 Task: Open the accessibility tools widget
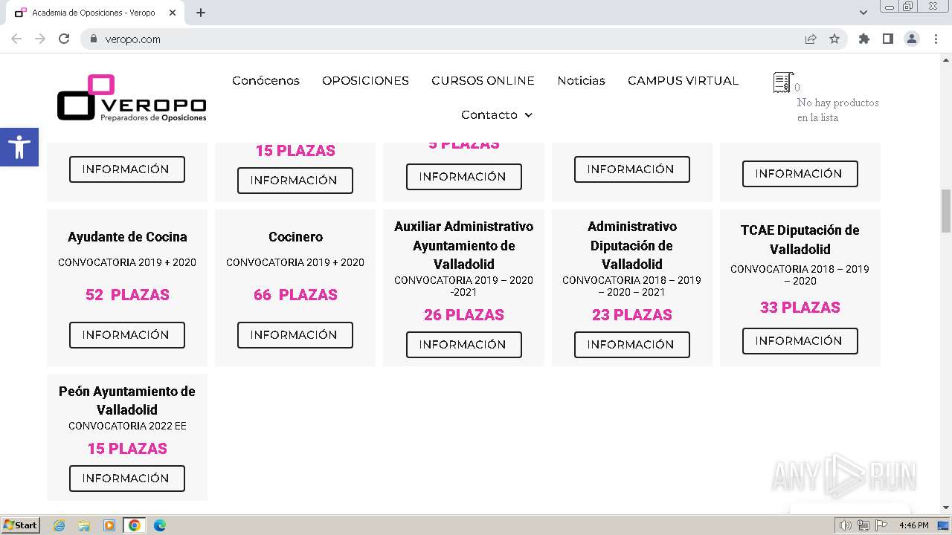(19, 147)
